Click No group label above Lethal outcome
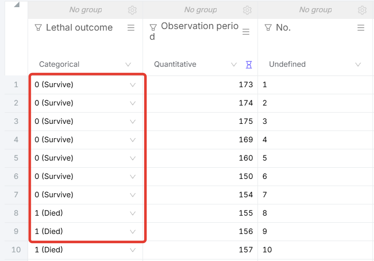 click(x=85, y=10)
